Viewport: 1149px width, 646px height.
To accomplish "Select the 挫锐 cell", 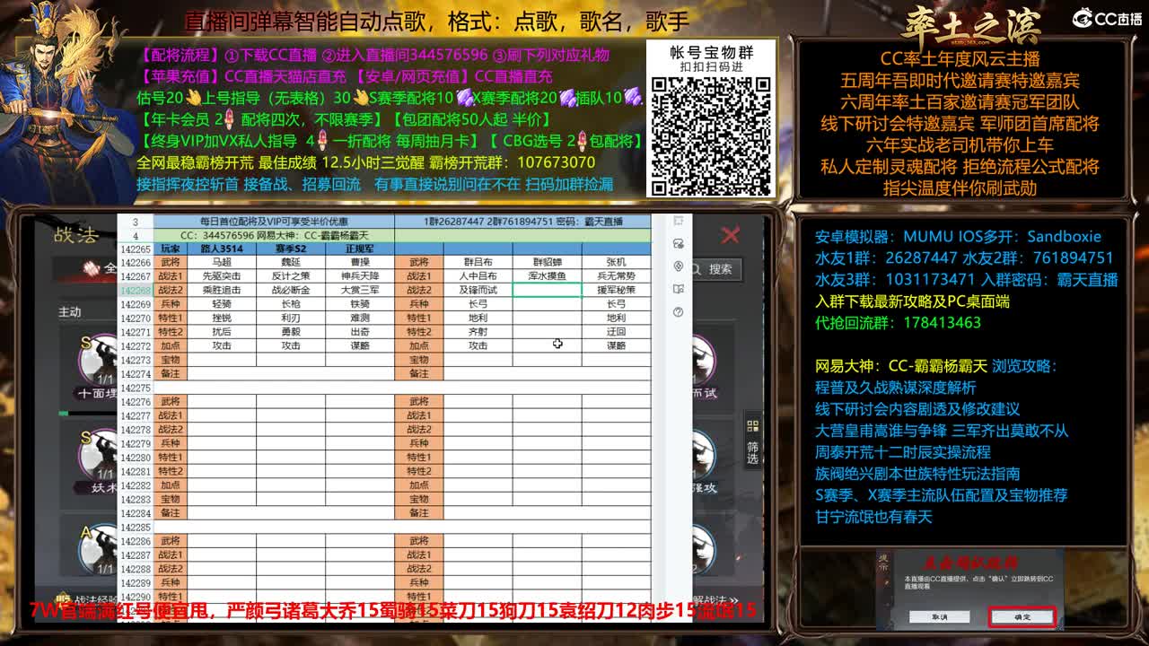I will coord(222,318).
